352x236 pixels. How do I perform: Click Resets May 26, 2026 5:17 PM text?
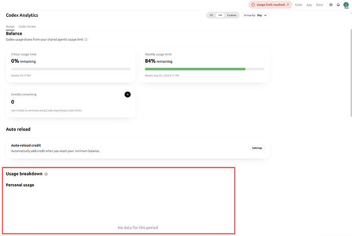pyautogui.click(x=162, y=75)
